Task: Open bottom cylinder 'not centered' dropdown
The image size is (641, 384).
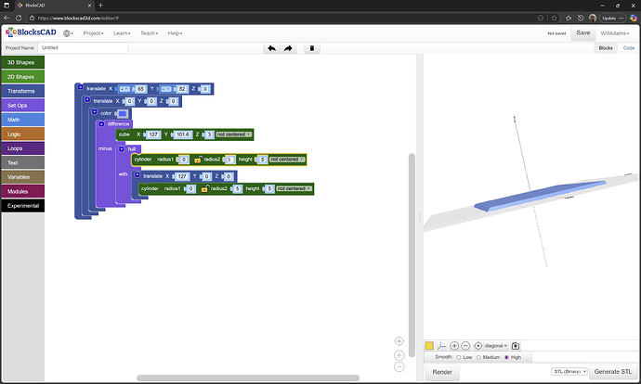Action: [294, 188]
